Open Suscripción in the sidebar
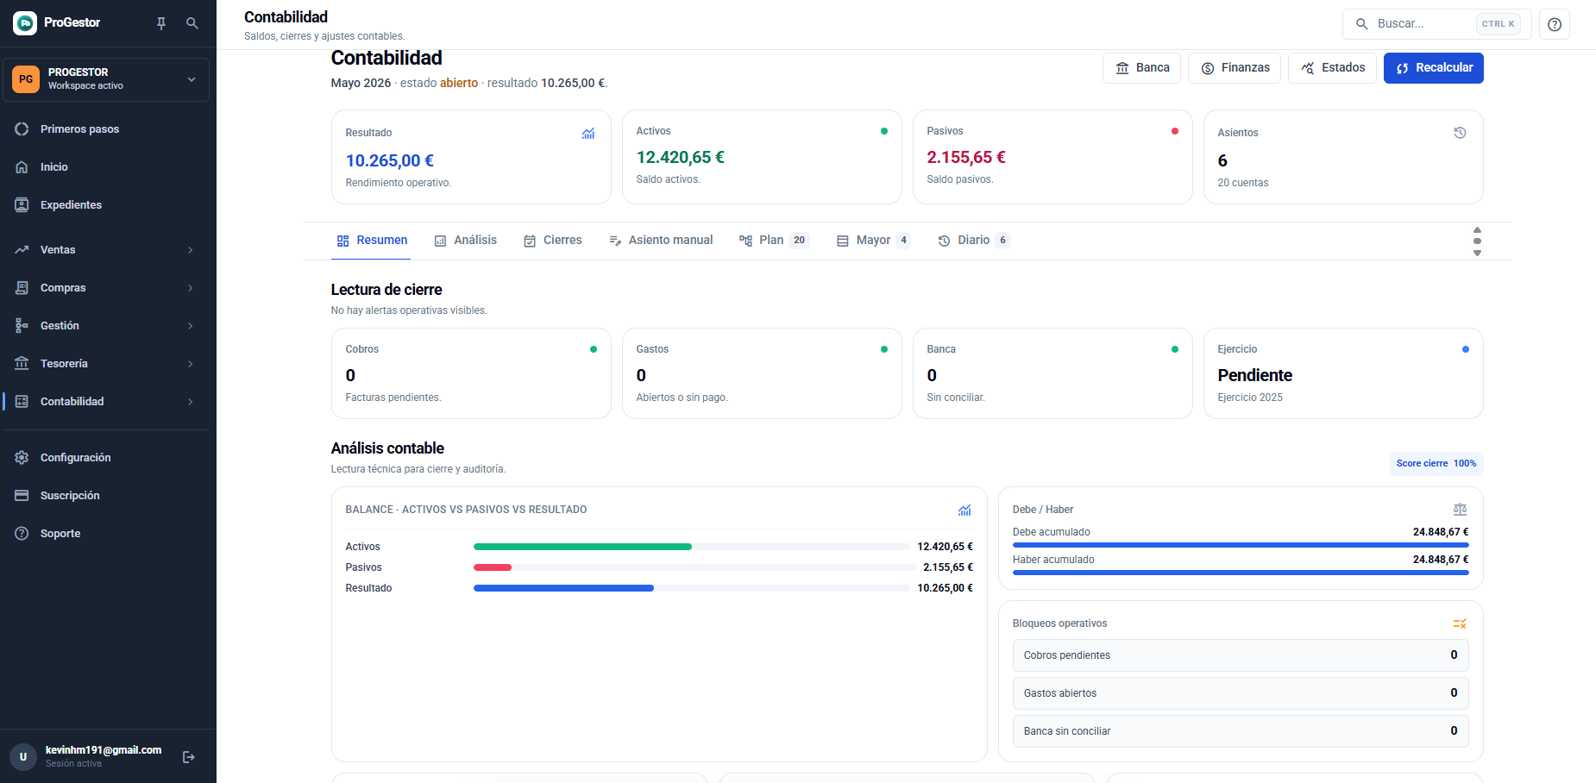The height and width of the screenshot is (783, 1596). point(106,496)
